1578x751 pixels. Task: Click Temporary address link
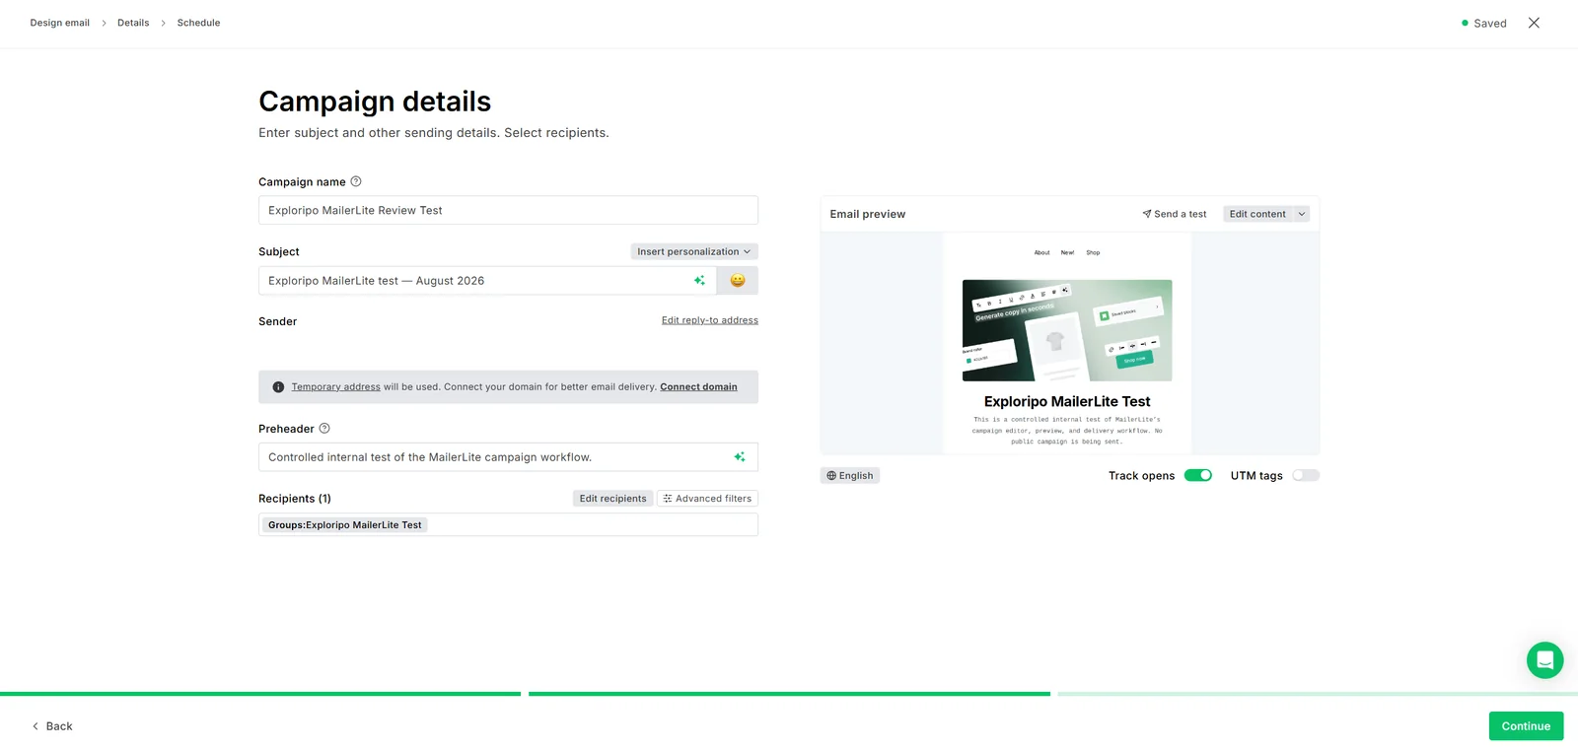click(335, 387)
